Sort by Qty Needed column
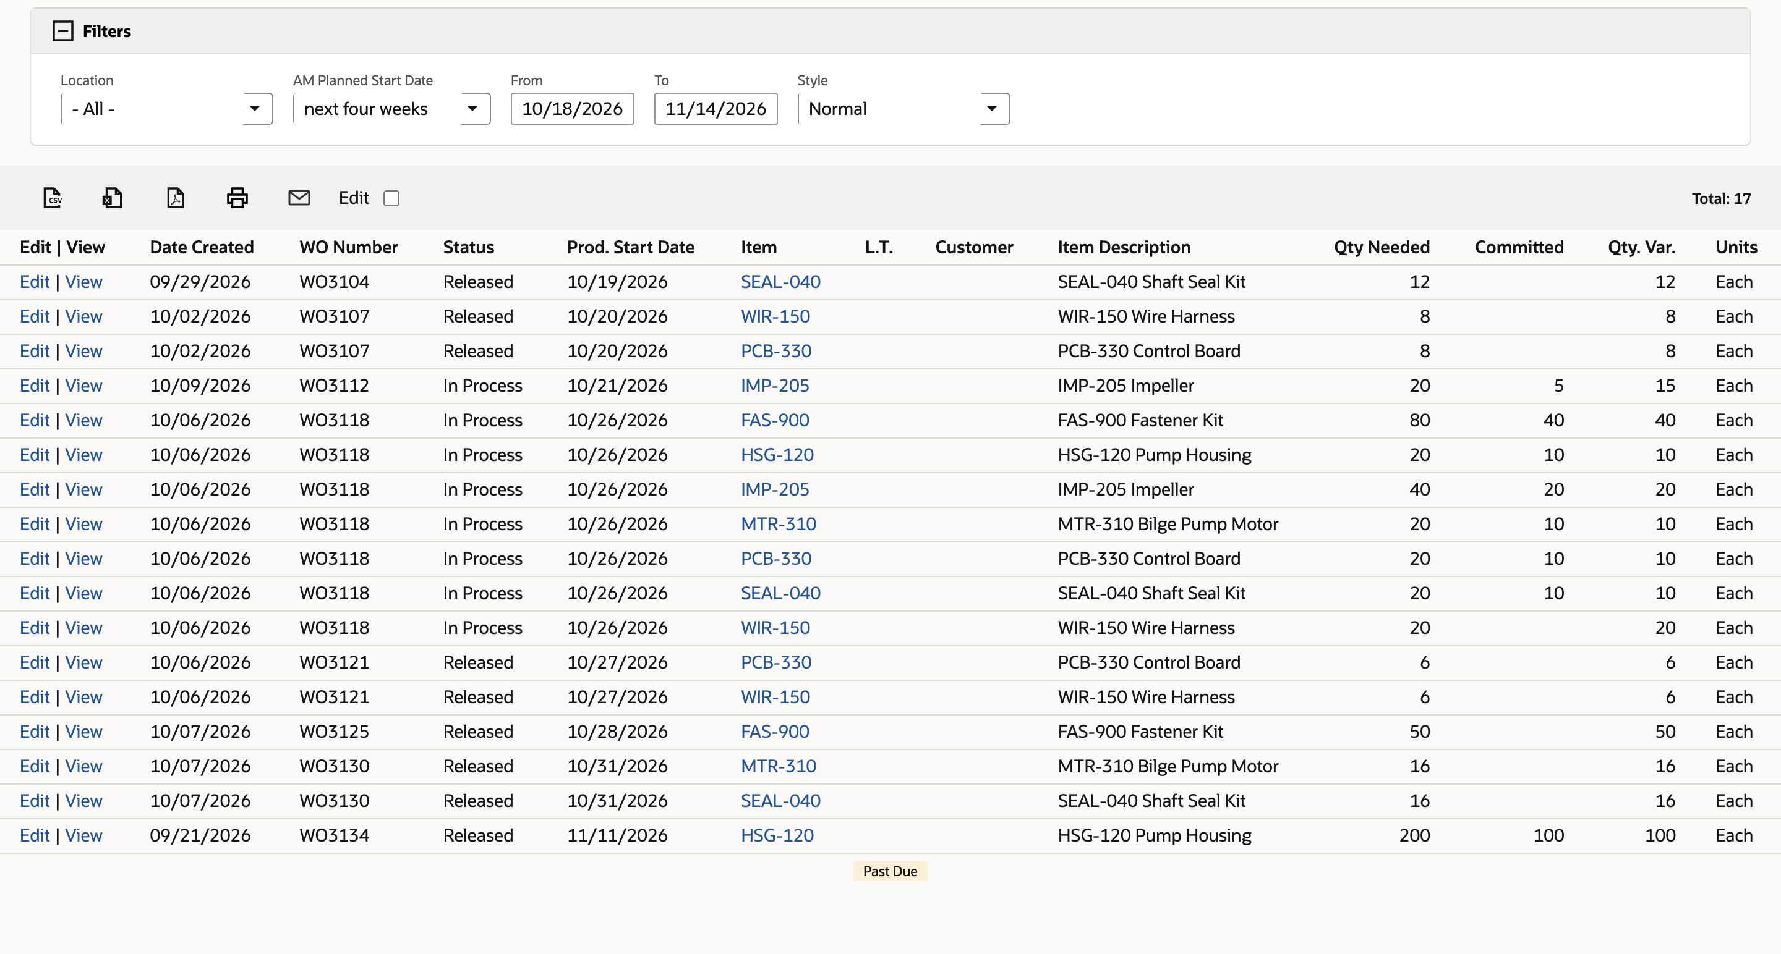 pos(1382,247)
